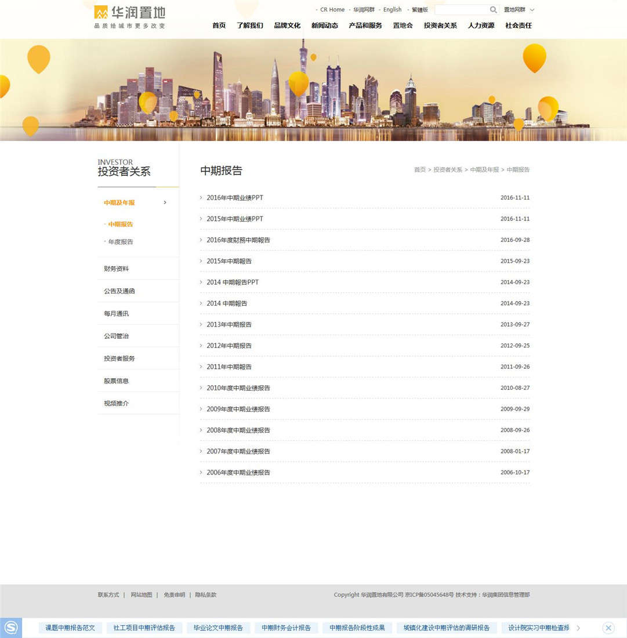Click breadcrumb 首页 link
The height and width of the screenshot is (638, 627).
(419, 170)
